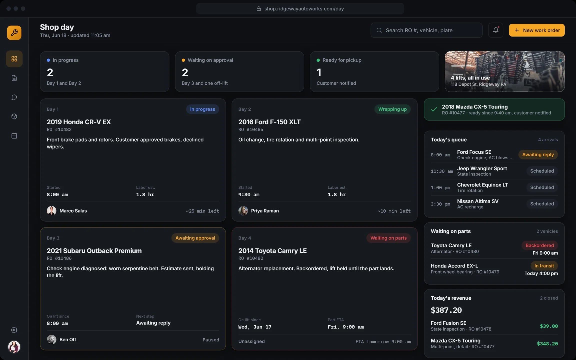Open the document icon in sidebar
The height and width of the screenshot is (360, 576).
click(x=14, y=78)
